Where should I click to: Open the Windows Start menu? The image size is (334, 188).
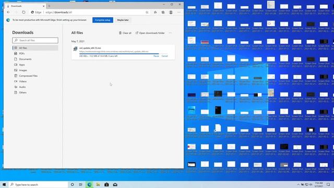coord(4,184)
